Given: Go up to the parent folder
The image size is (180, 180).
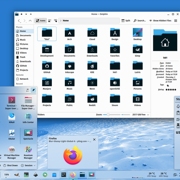Looking at the screenshot, I should (30, 21).
